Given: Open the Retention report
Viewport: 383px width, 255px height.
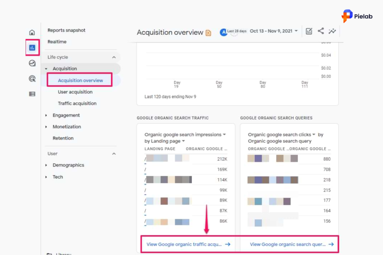Looking at the screenshot, I should 63,138.
